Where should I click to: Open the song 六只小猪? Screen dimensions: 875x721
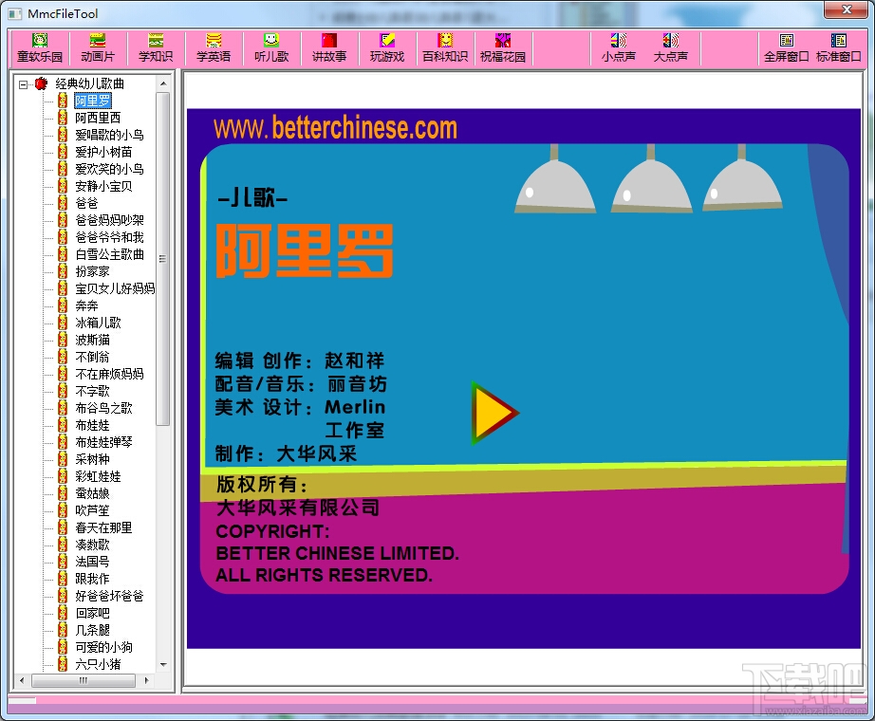[x=98, y=665]
